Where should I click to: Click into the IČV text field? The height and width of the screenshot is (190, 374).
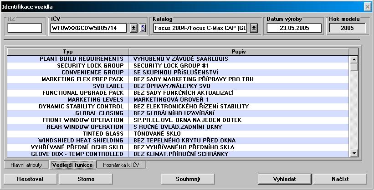pyautogui.click(x=89, y=28)
